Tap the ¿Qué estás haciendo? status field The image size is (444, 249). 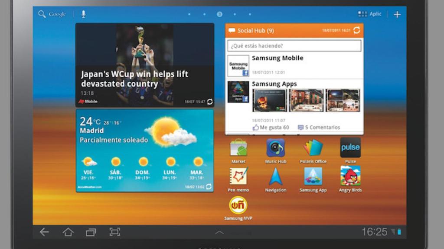click(294, 45)
